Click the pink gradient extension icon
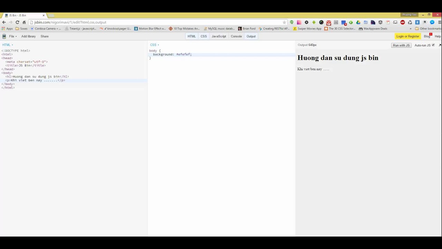Screen dimensions: 442x249 pos(299,22)
